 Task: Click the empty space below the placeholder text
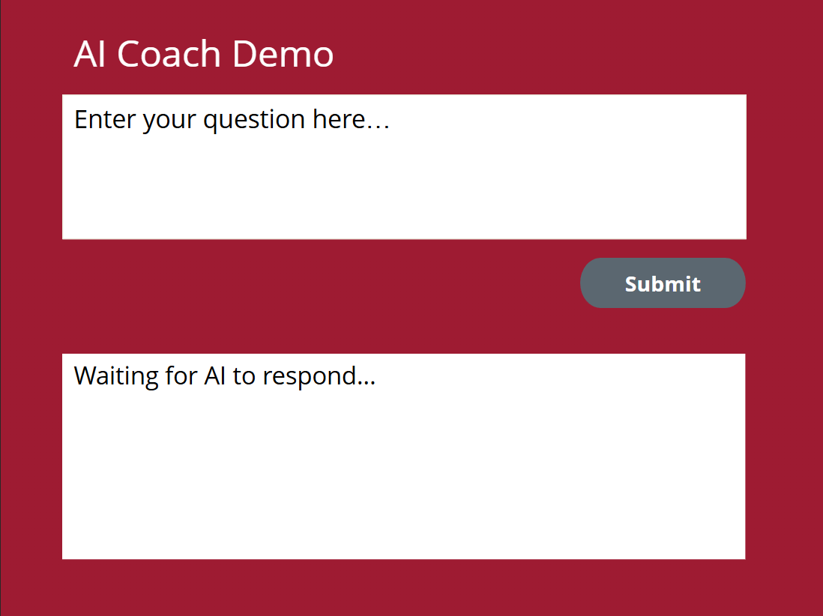pos(404,191)
